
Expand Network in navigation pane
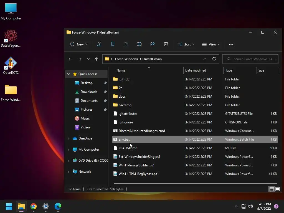tap(68, 171)
